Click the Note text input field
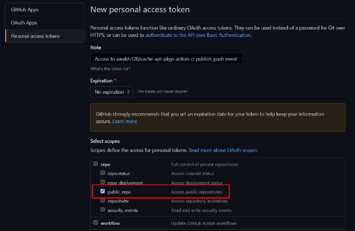This screenshot has height=231, width=355. [166, 59]
